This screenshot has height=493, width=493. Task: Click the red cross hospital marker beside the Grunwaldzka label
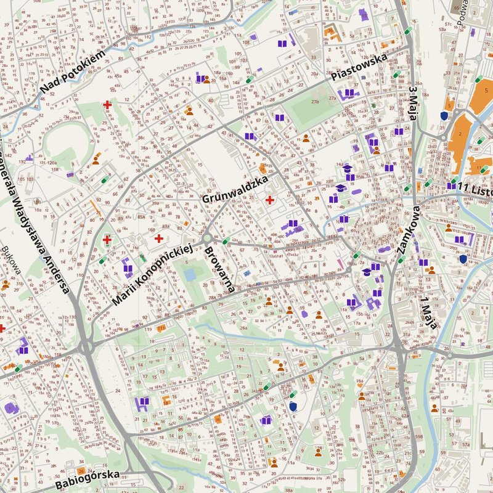(x=269, y=200)
